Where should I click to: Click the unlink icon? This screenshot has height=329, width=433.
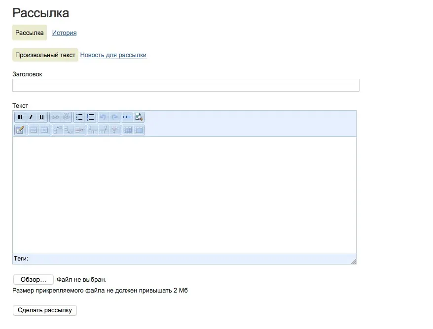click(x=66, y=117)
